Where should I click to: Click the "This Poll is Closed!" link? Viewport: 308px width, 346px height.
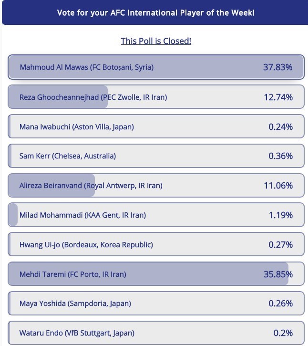point(156,41)
